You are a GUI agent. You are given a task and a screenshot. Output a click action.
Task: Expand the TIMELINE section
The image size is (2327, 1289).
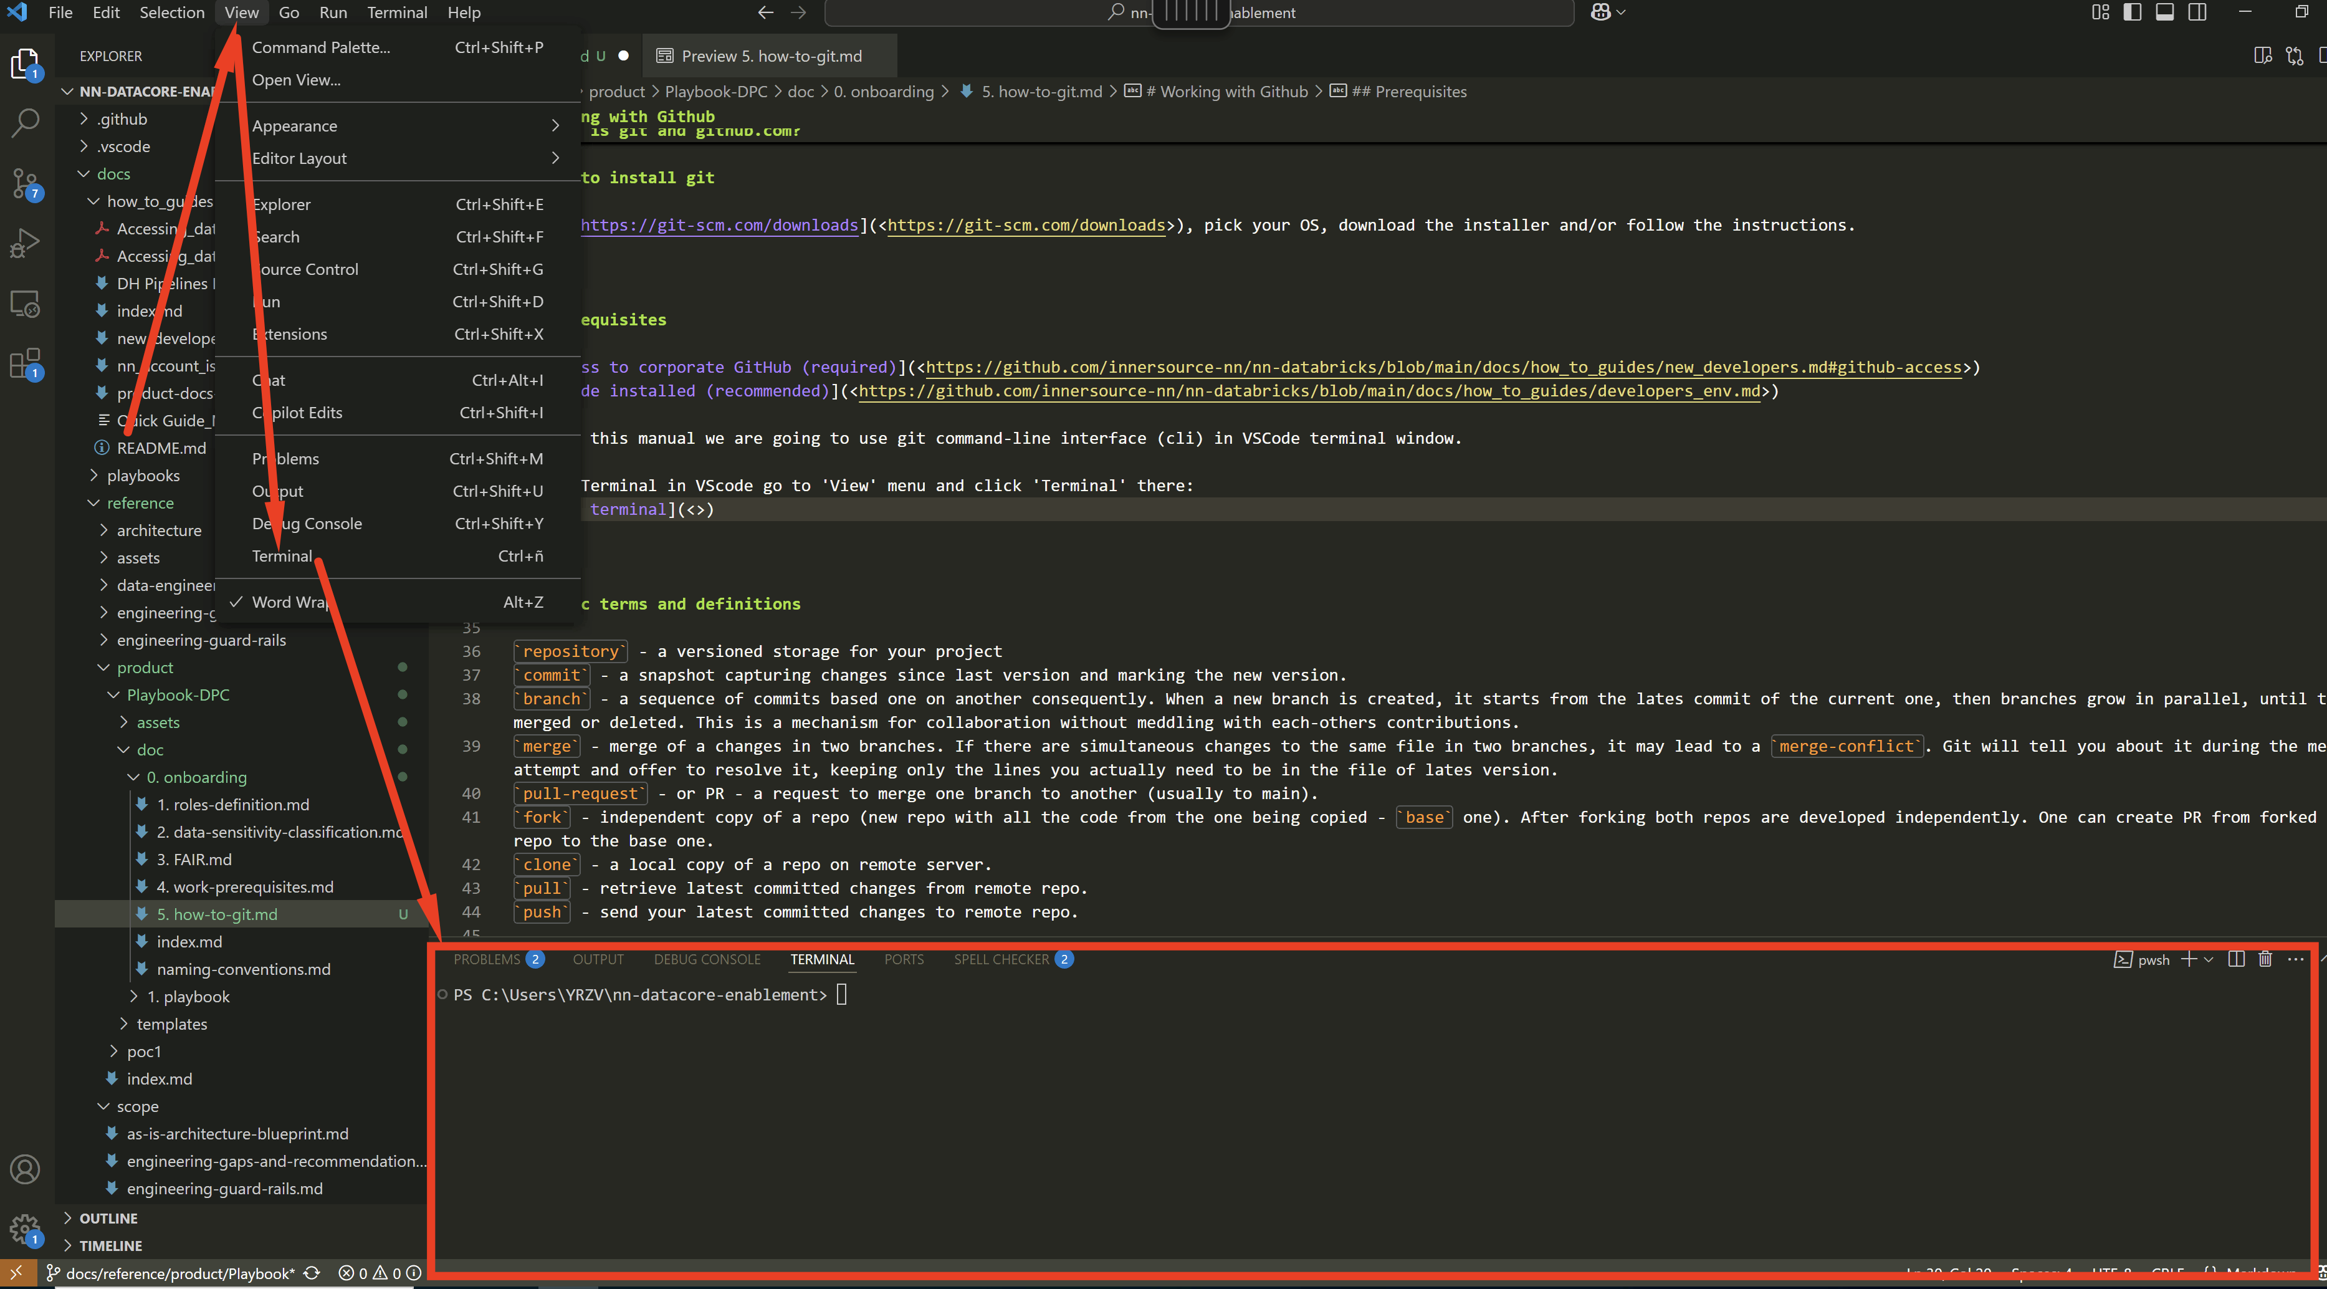pyautogui.click(x=110, y=1245)
